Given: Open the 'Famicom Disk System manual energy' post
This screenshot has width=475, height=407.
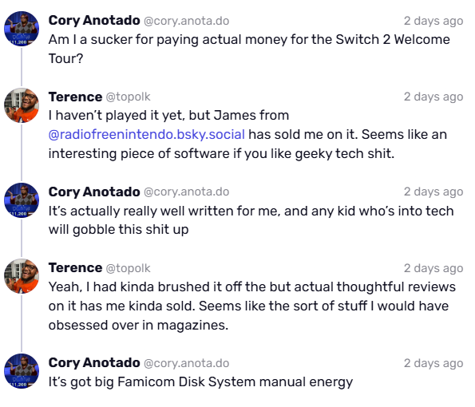Looking at the screenshot, I should click(200, 382).
